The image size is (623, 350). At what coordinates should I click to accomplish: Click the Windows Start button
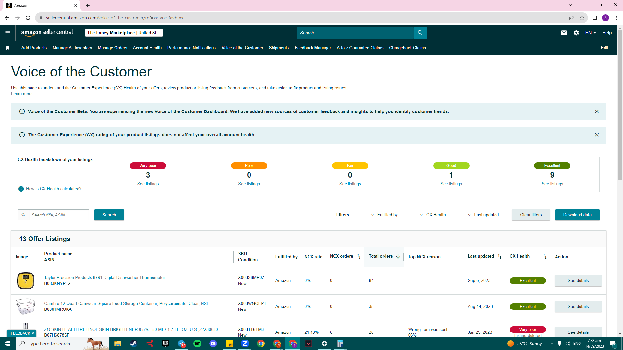click(8, 344)
